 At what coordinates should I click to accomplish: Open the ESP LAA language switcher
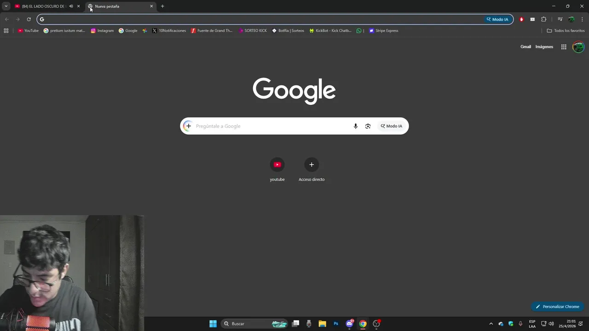(532, 324)
